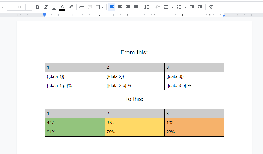Open the text color picker

(62, 7)
